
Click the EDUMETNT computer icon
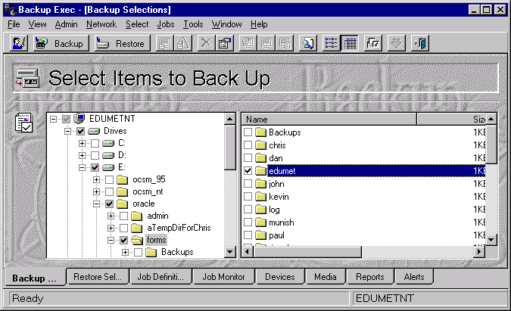pyautogui.click(x=79, y=119)
